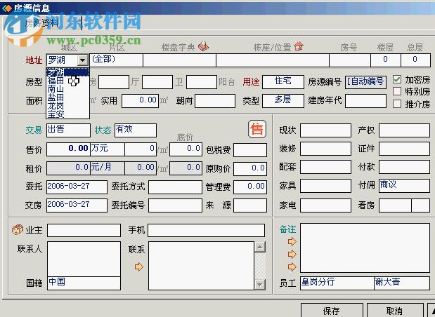This screenshot has width=435, height=317.
Task: Select 龙岗 in the dropdown list
Action: (68, 106)
